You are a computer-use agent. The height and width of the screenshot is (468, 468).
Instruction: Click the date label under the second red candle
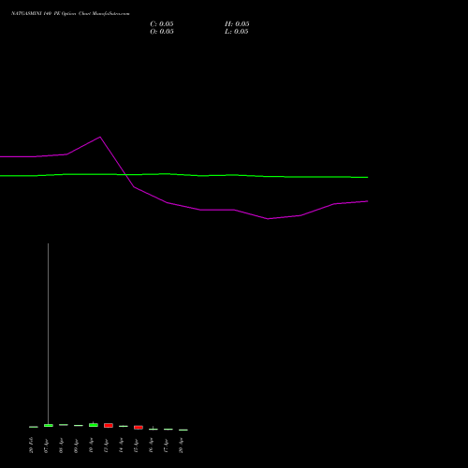coord(136,446)
